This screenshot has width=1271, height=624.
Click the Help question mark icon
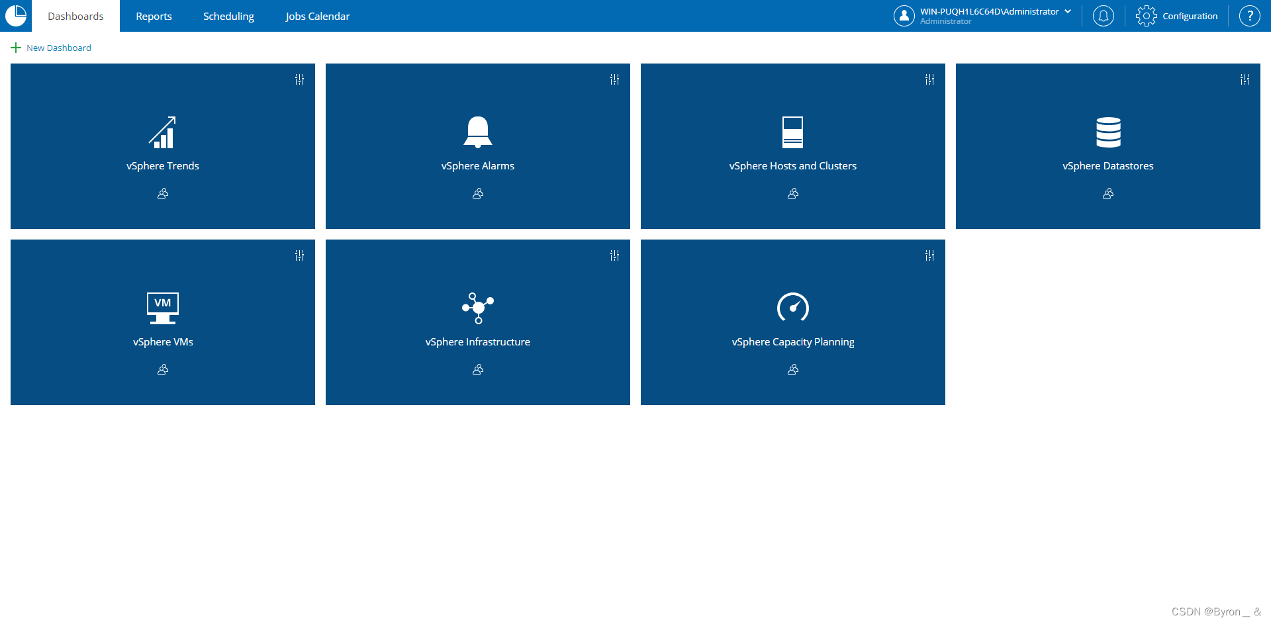tap(1249, 16)
